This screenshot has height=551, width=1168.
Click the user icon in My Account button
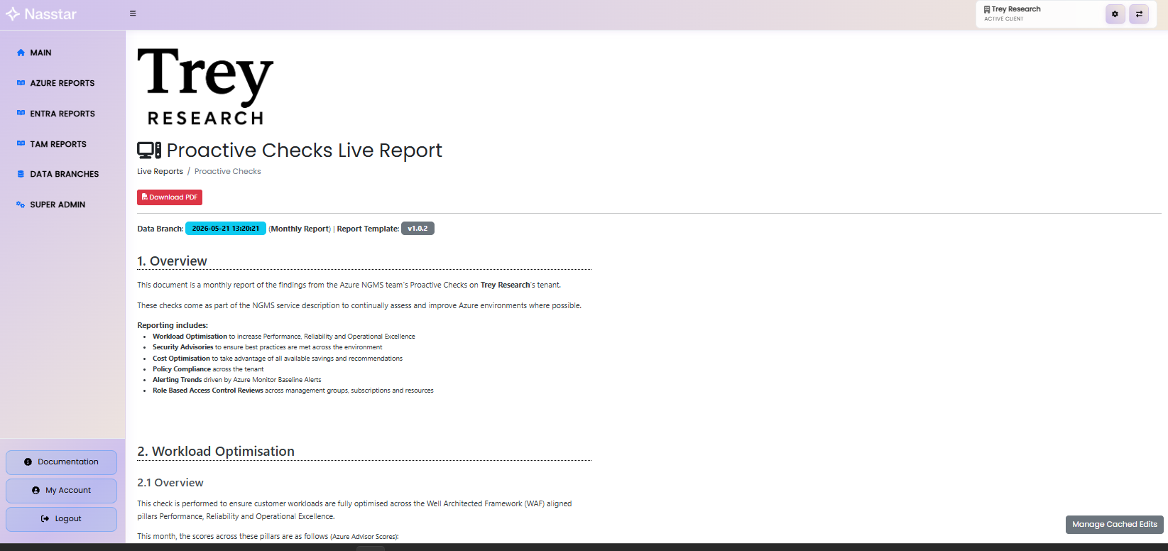36,491
